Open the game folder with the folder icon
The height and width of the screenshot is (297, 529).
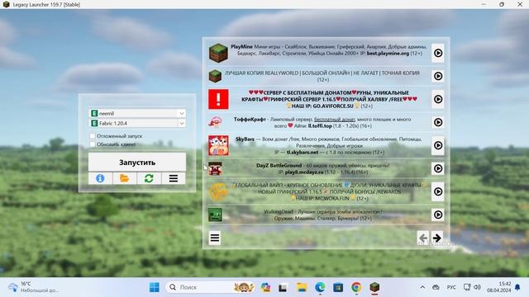[125, 178]
